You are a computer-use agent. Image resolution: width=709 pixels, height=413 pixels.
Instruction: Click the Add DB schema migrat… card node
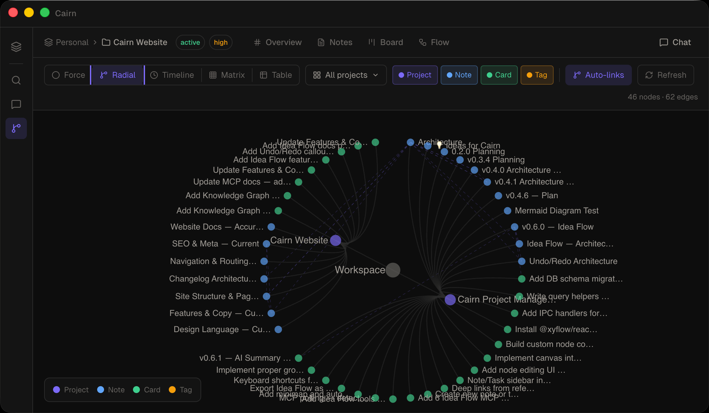click(x=522, y=279)
